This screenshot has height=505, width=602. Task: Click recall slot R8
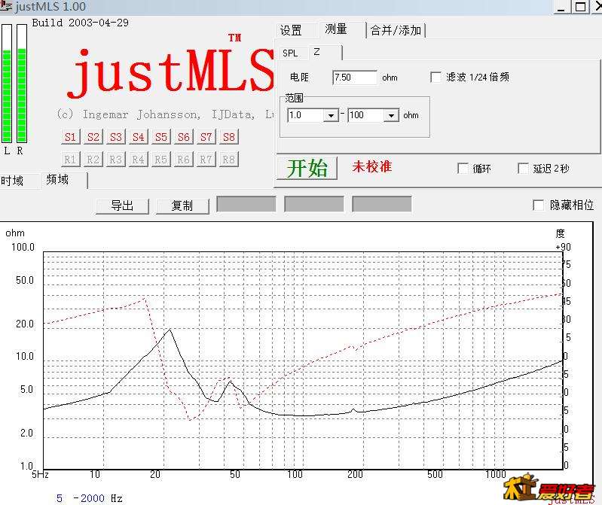229,159
